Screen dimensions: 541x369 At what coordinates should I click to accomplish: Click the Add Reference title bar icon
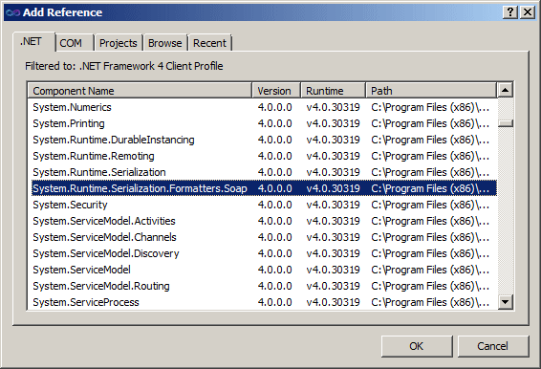pyautogui.click(x=12, y=12)
